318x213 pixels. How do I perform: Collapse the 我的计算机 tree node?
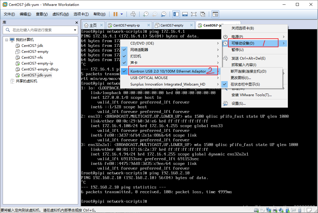point(6,40)
